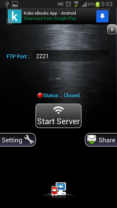
Task: Close the ad with X button
Action: click(x=112, y=29)
